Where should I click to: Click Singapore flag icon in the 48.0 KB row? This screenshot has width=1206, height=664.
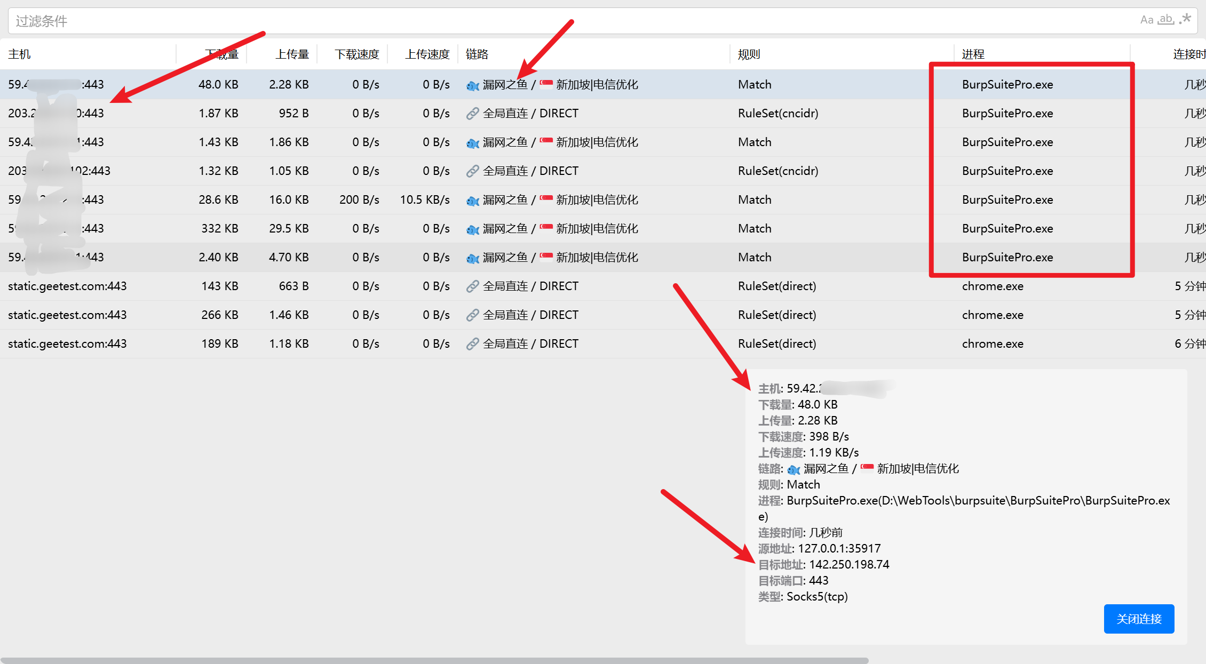point(546,84)
